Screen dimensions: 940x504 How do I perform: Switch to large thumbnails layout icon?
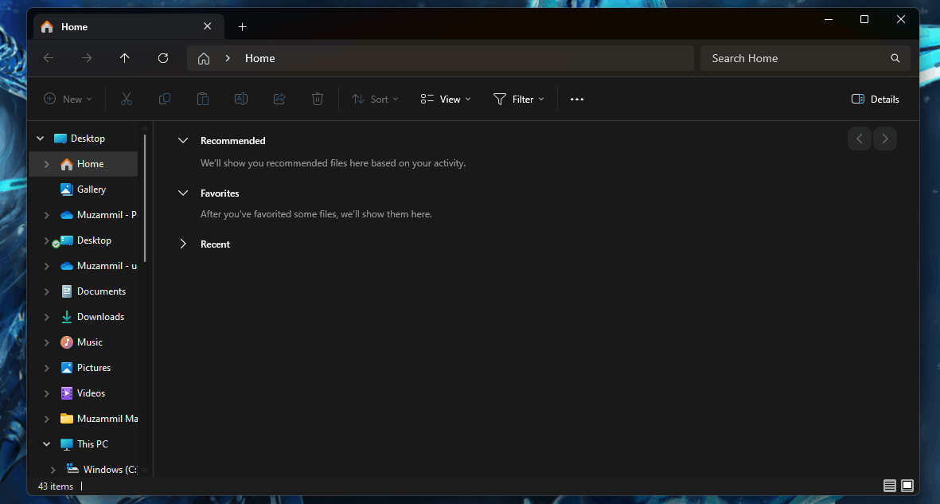pyautogui.click(x=907, y=486)
